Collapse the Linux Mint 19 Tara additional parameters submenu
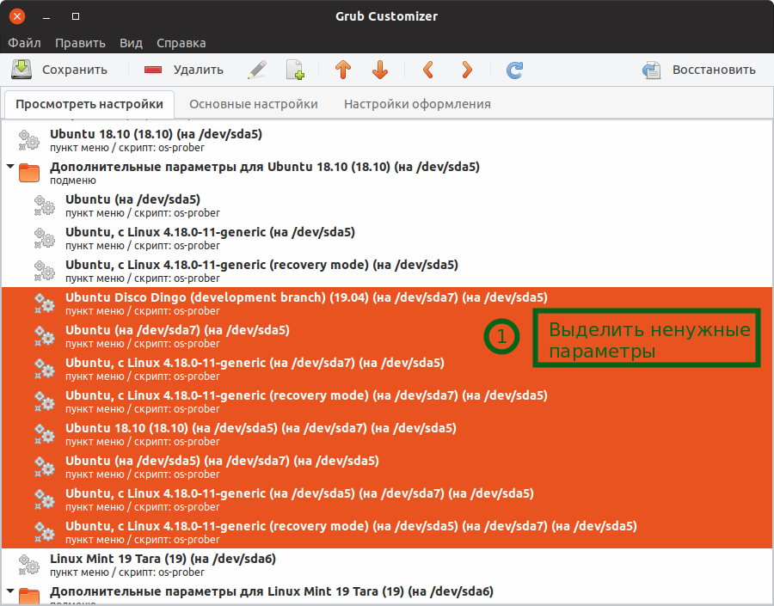 click(x=10, y=591)
